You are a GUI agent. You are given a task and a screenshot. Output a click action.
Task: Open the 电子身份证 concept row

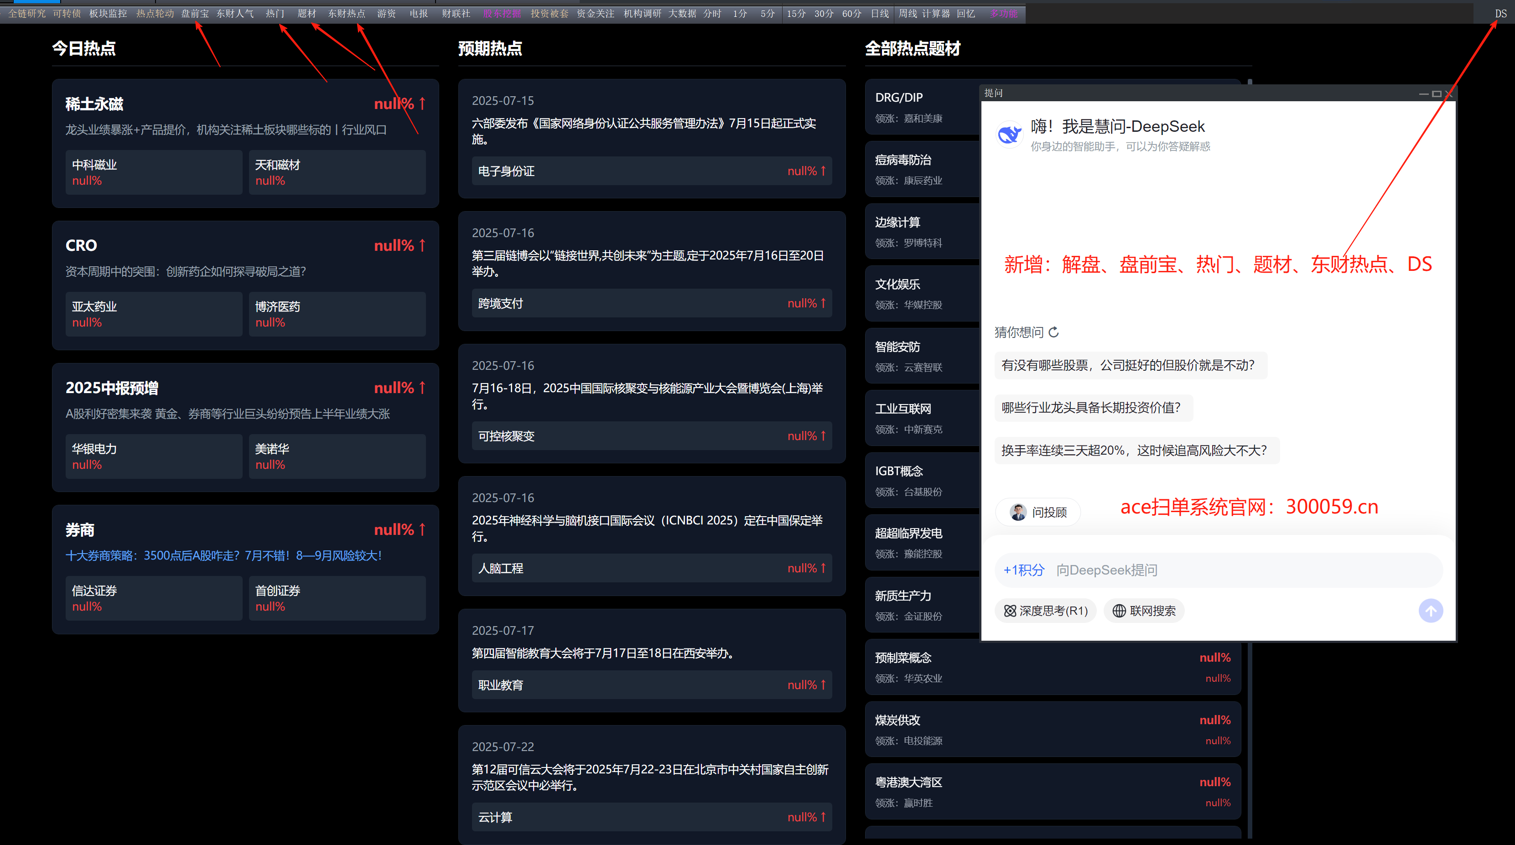[652, 171]
